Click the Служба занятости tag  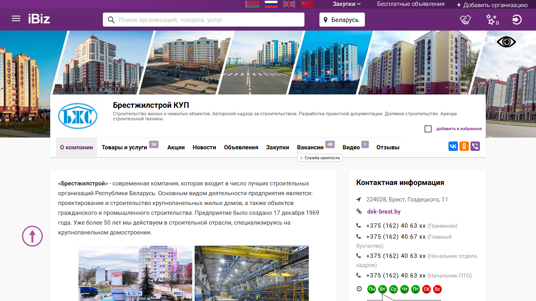point(321,158)
